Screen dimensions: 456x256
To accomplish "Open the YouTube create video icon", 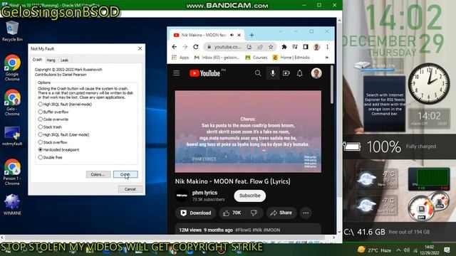I will click(286, 73).
